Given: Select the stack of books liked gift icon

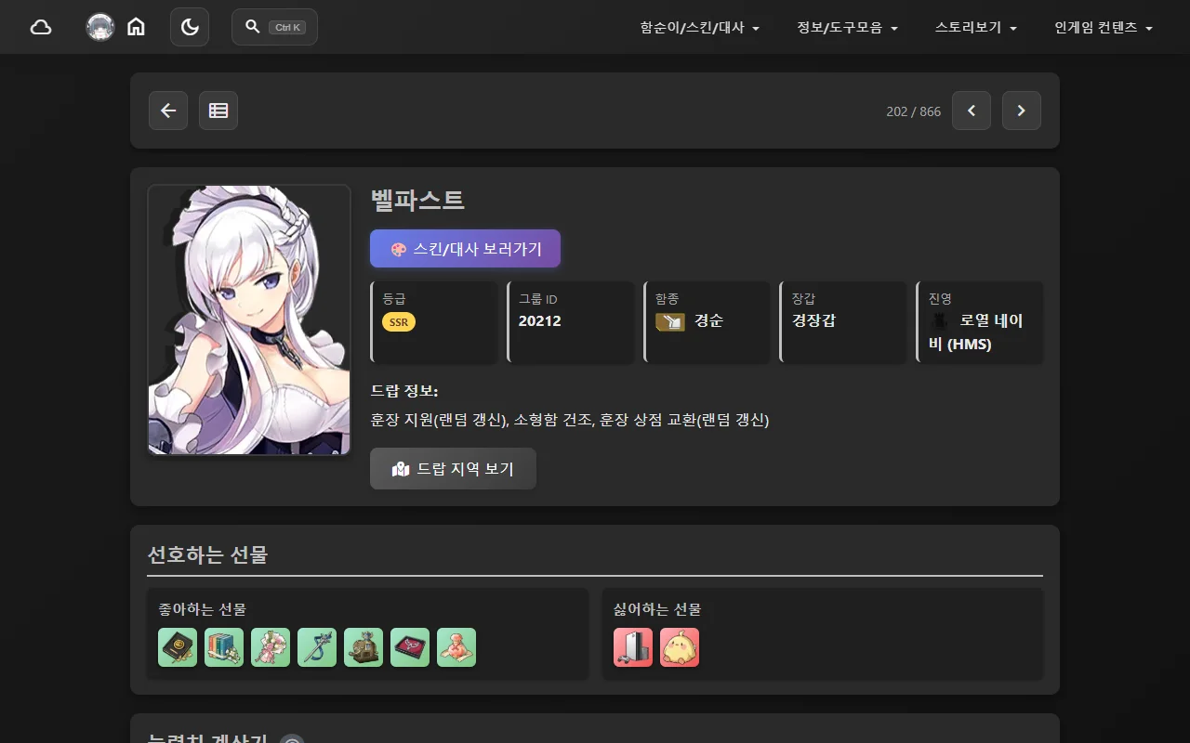Looking at the screenshot, I should tap(224, 647).
